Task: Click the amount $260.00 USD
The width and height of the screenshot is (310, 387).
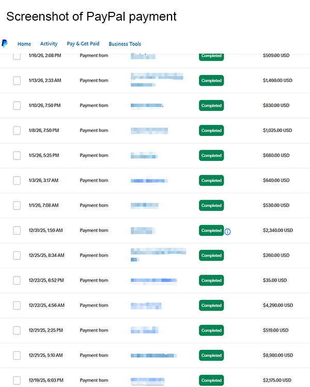Action: pos(276,255)
